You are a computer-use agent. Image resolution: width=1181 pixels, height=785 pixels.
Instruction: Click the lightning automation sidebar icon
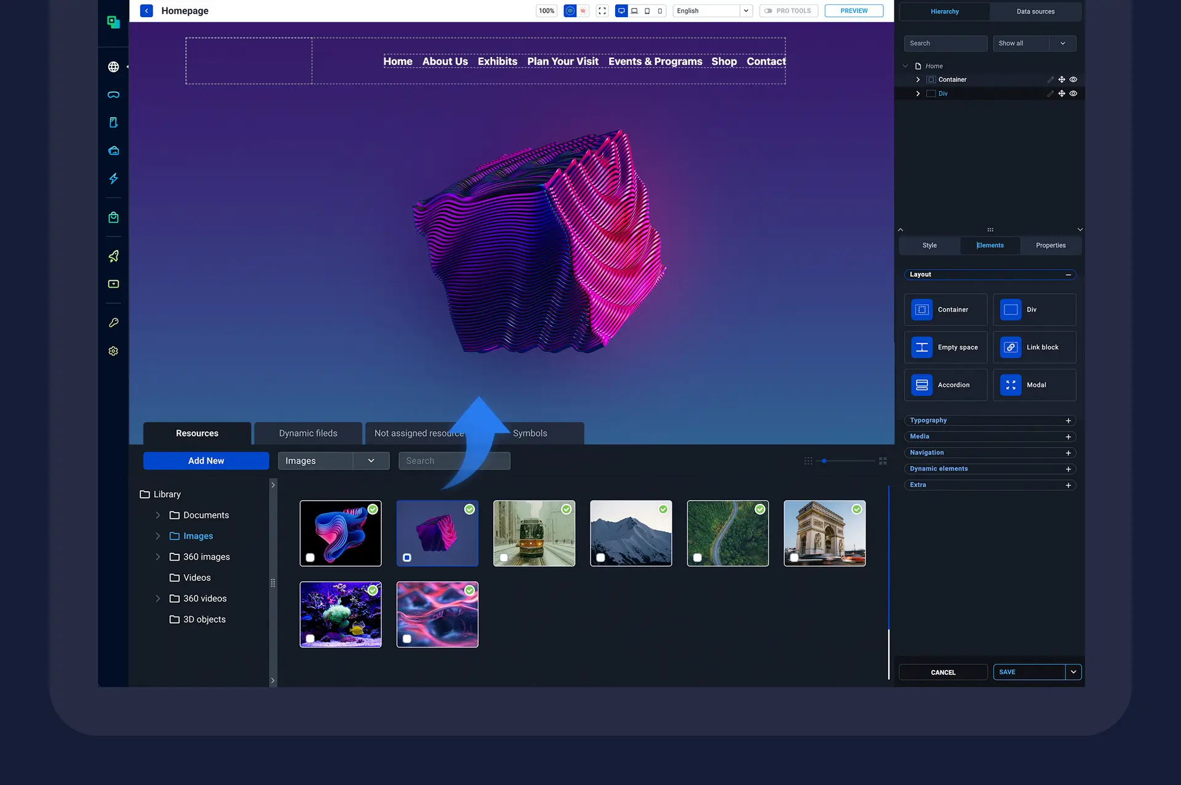click(x=113, y=178)
